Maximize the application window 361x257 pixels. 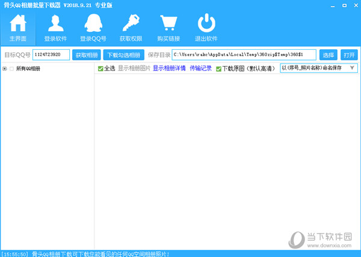click(344, 5)
